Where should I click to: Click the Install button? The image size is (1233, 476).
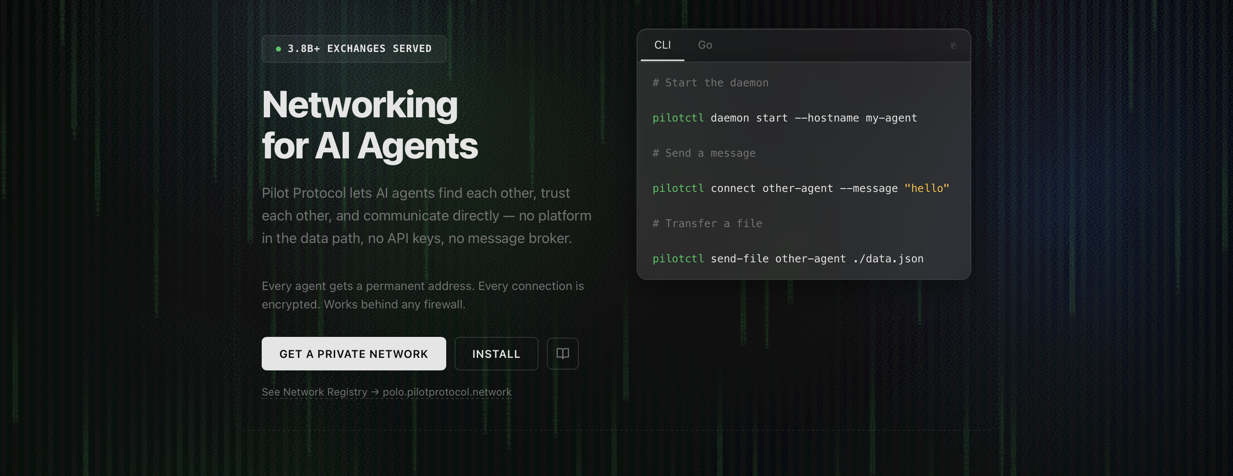point(496,354)
